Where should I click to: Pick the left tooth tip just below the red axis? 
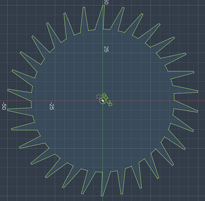(x=8, y=110)
